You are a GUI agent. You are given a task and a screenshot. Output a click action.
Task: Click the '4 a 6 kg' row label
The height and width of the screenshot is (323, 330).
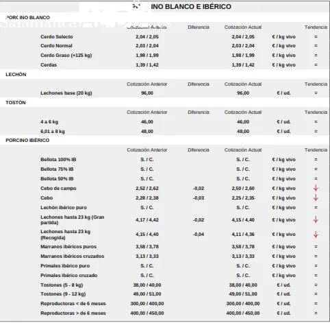(49, 122)
